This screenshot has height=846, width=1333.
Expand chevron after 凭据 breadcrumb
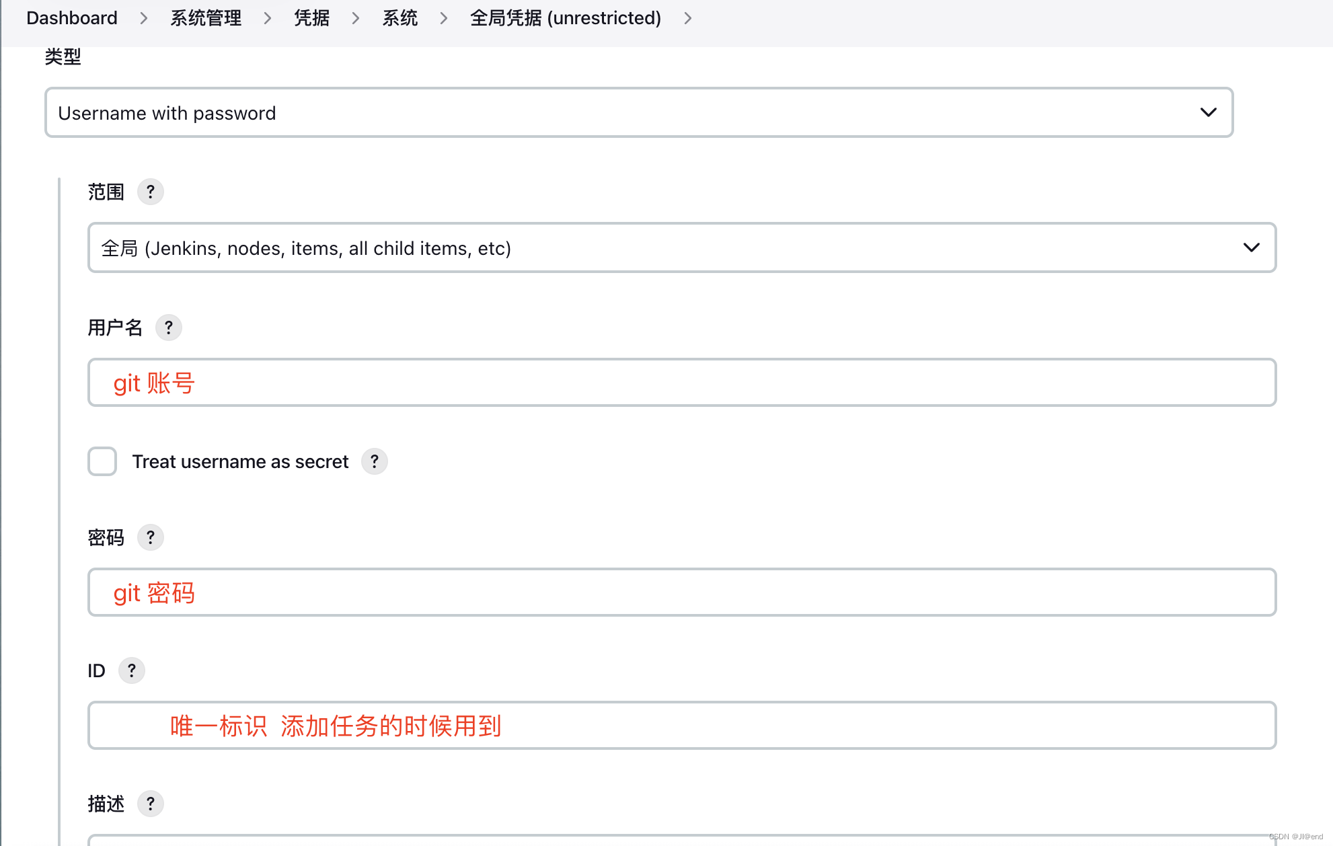(x=356, y=18)
